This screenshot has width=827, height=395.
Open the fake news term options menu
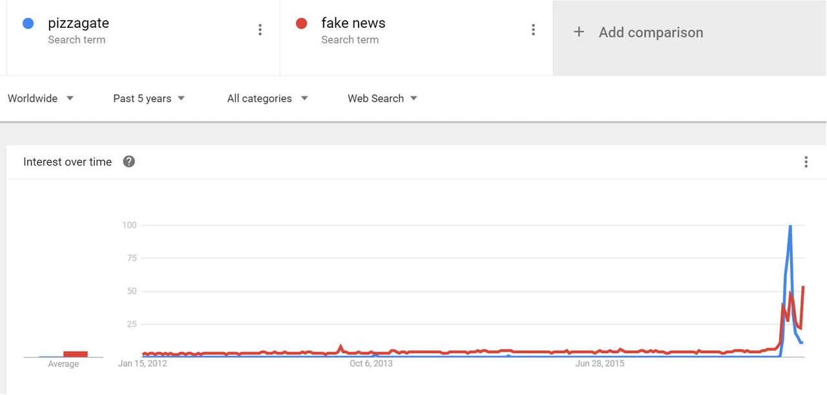point(533,30)
